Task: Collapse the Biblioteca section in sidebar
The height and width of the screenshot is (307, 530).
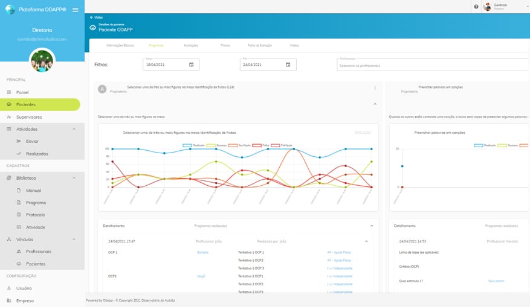Action: point(74,178)
